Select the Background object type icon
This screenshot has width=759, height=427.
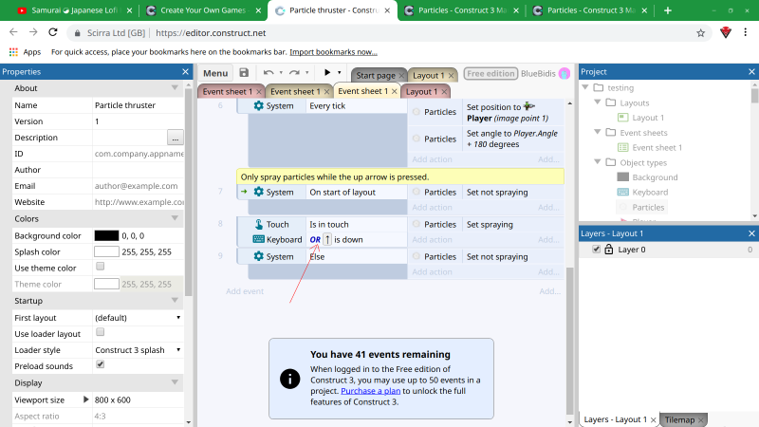(623, 176)
